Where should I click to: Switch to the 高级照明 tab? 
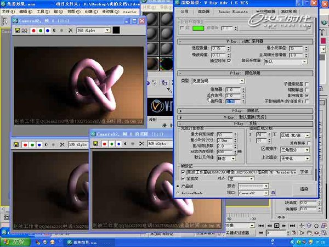point(289,12)
